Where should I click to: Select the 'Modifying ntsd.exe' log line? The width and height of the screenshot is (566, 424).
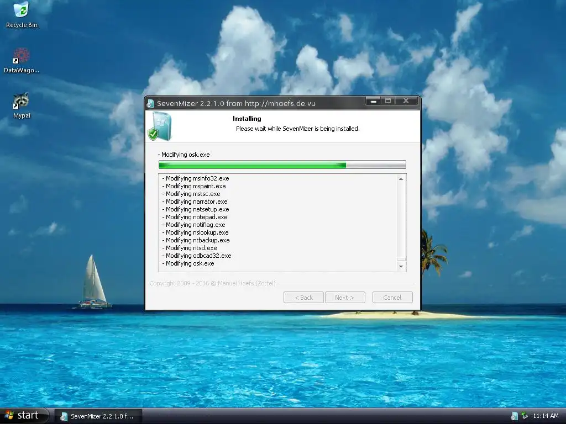click(190, 248)
